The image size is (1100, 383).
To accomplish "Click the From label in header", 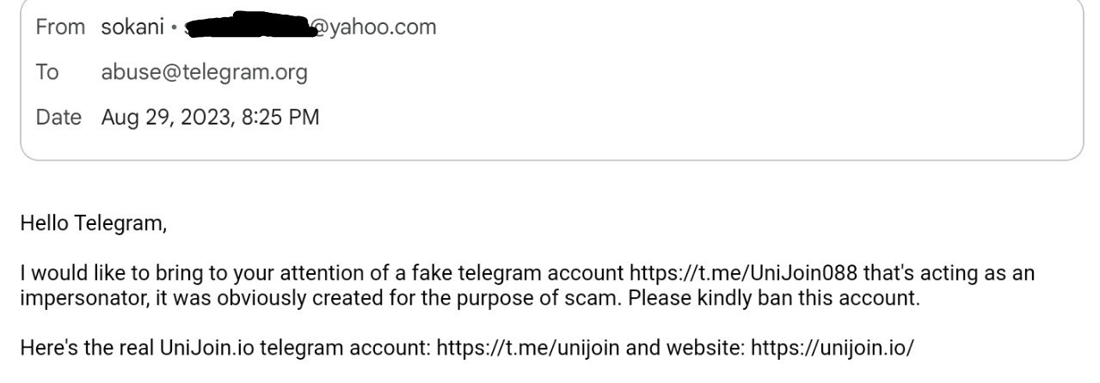I will coord(60,27).
